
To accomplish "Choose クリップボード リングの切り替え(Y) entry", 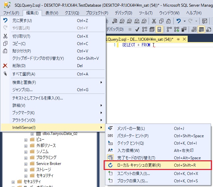I will coord(53,58).
